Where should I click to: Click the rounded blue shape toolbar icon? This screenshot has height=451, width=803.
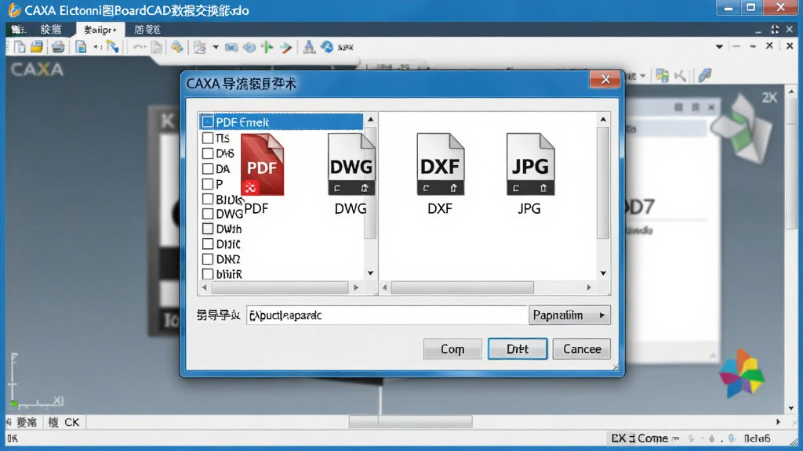coord(249,48)
